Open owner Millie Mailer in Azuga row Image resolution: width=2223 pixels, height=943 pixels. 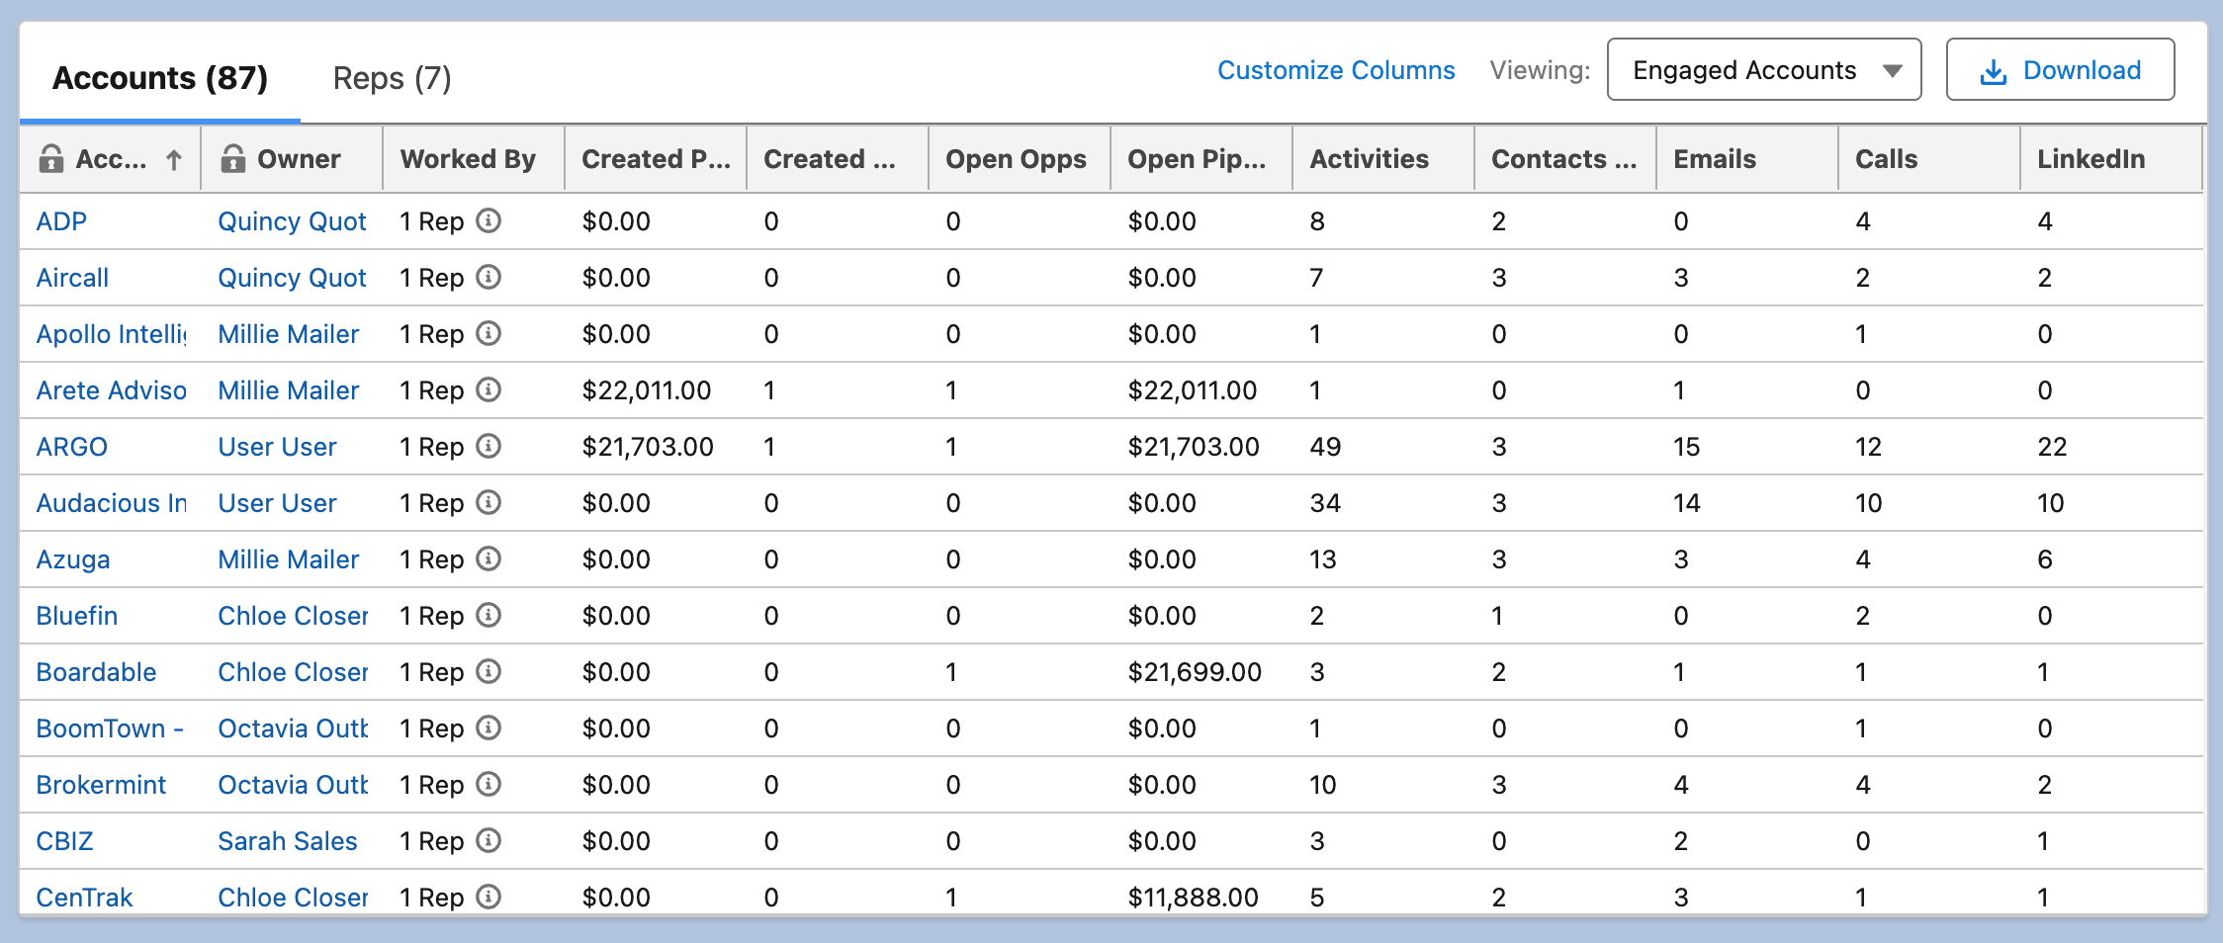(x=288, y=559)
